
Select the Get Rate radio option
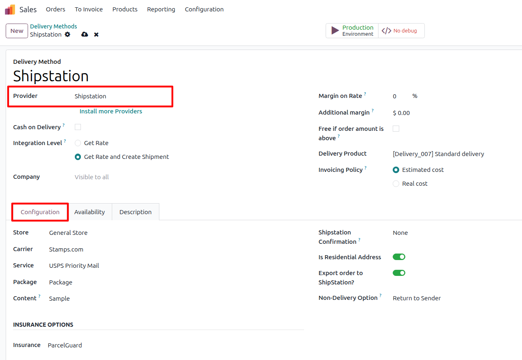78,143
